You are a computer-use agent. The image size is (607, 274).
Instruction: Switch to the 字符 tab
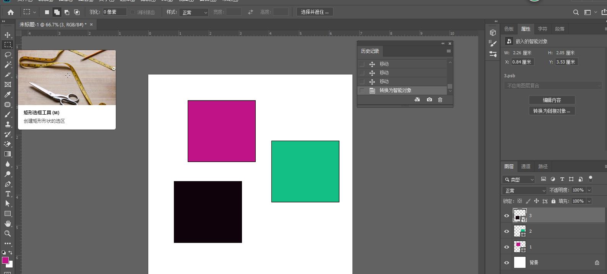[x=542, y=29]
